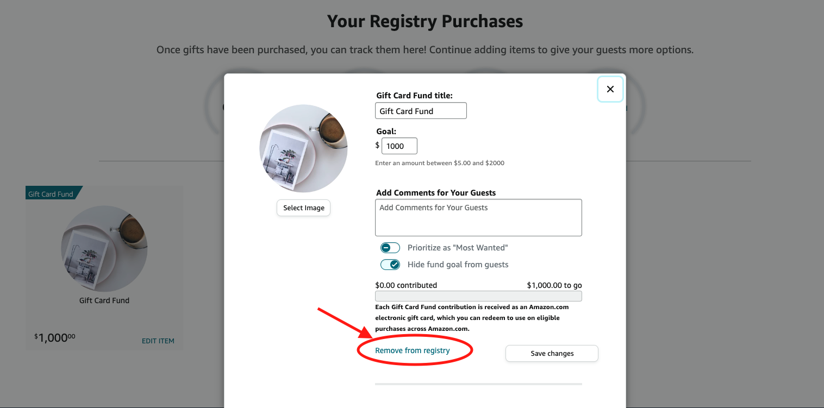
Task: Select the $1,000.00 to go label
Action: (x=554, y=285)
